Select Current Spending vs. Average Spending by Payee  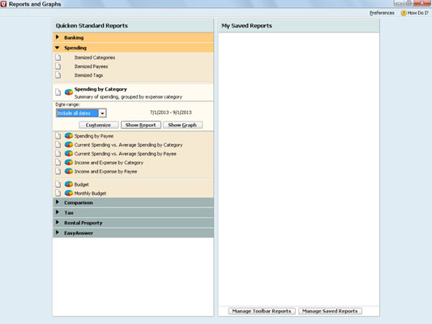[x=126, y=154]
